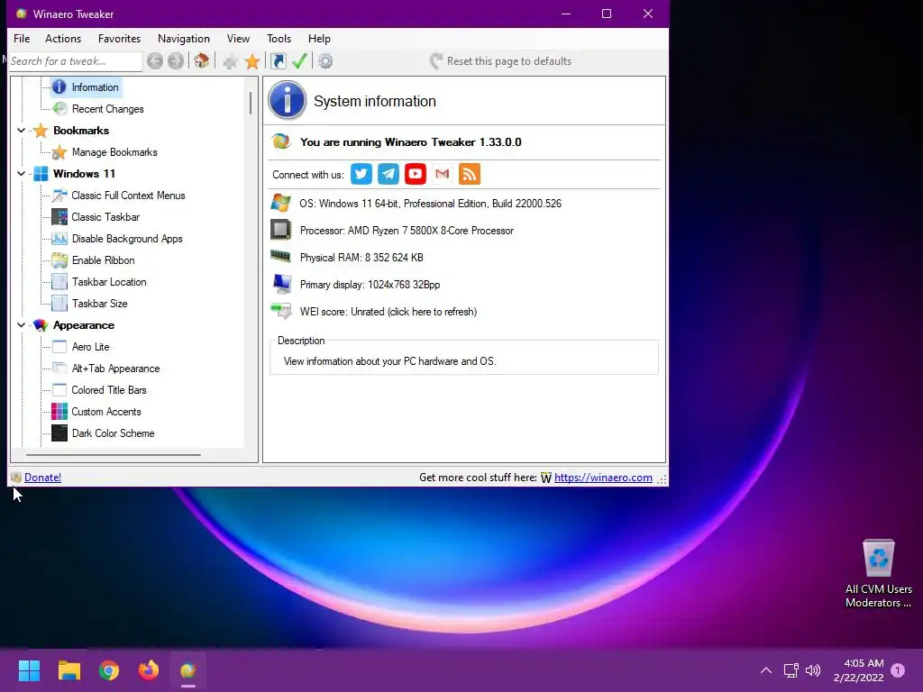Select the Classic Taskbar tree icon
Screen dimensions: 923x692
[x=59, y=217]
